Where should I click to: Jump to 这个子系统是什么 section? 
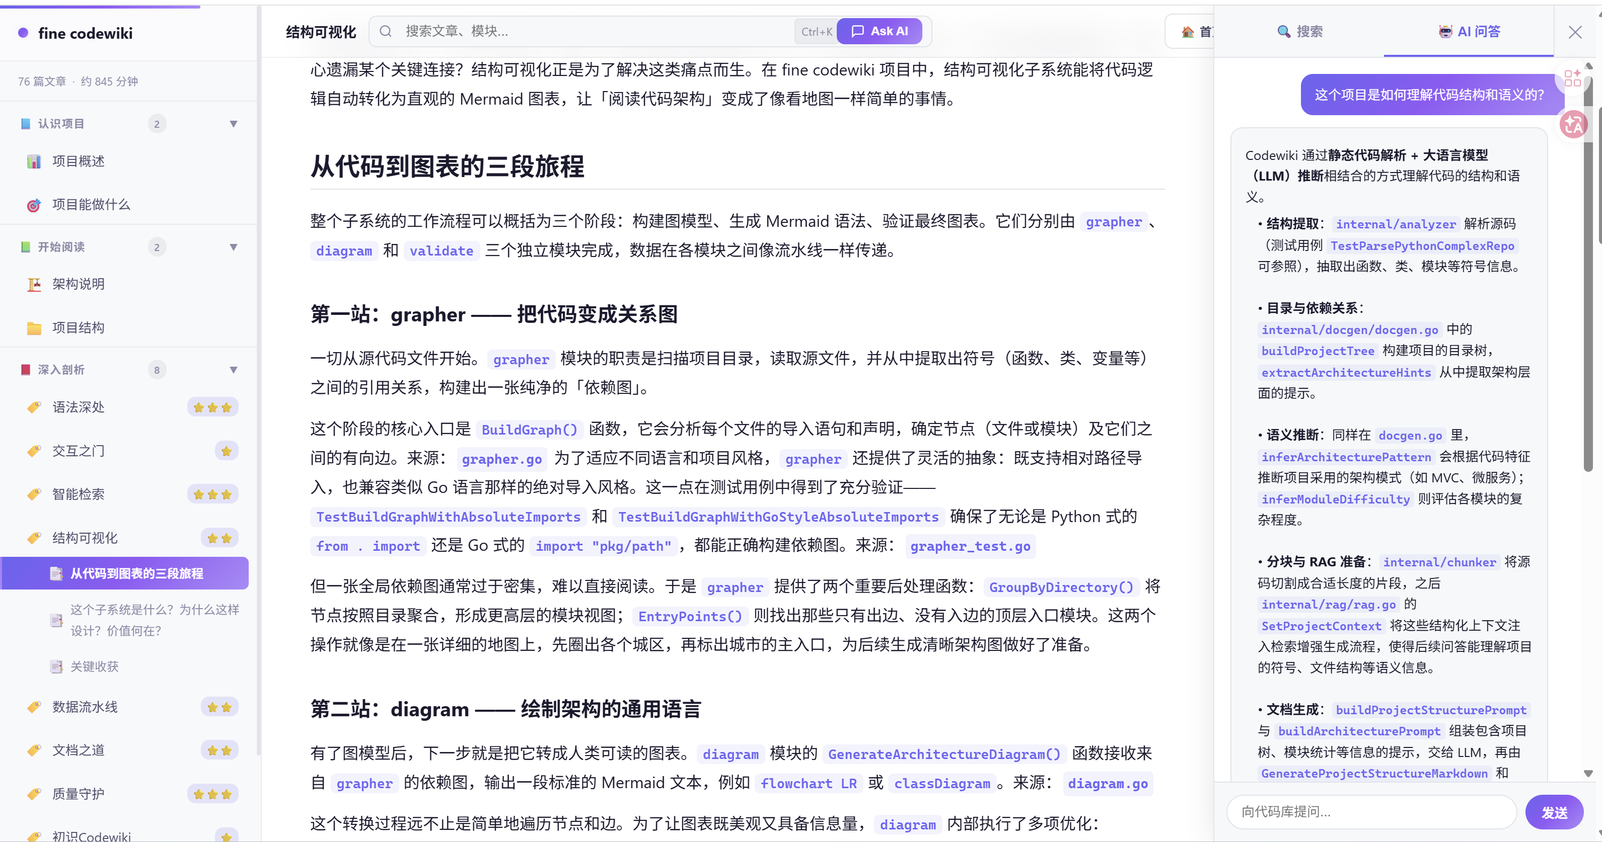point(154,620)
